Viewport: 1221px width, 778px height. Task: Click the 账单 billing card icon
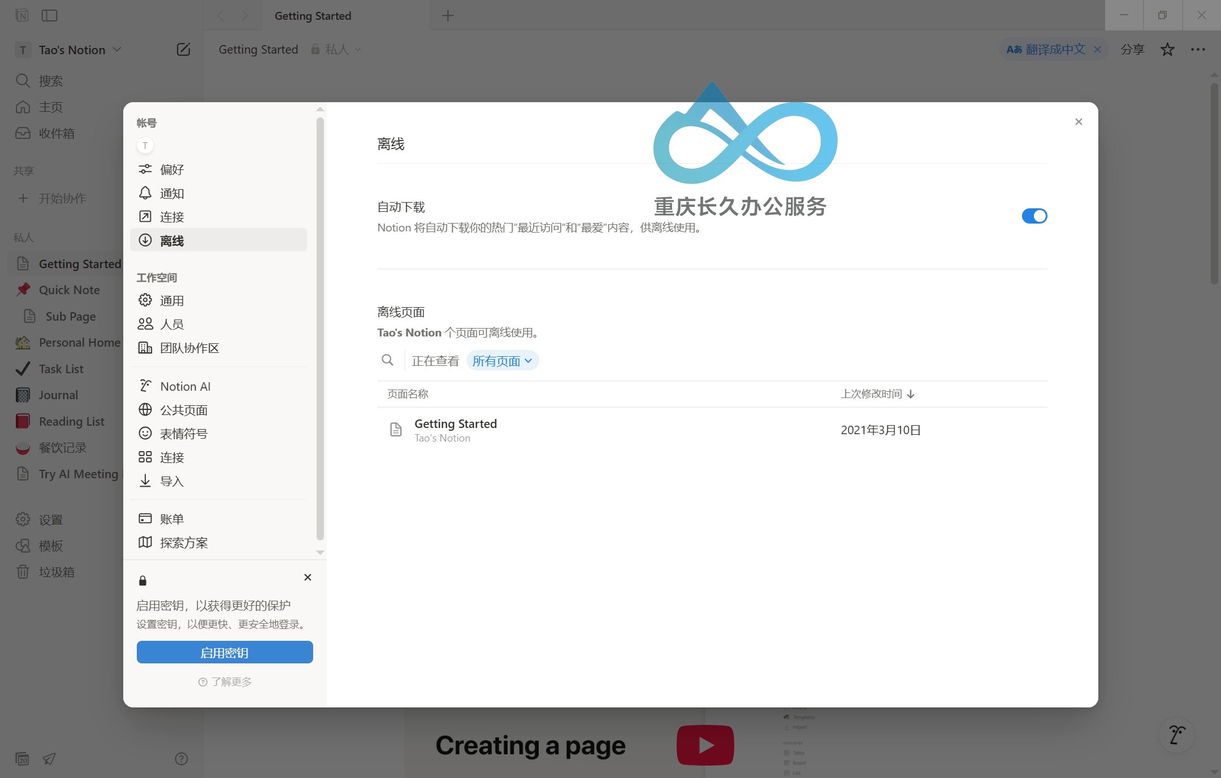pyautogui.click(x=145, y=518)
